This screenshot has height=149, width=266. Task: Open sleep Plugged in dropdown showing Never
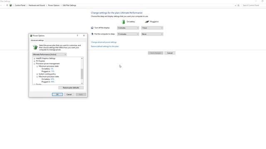pyautogui.click(x=152, y=34)
